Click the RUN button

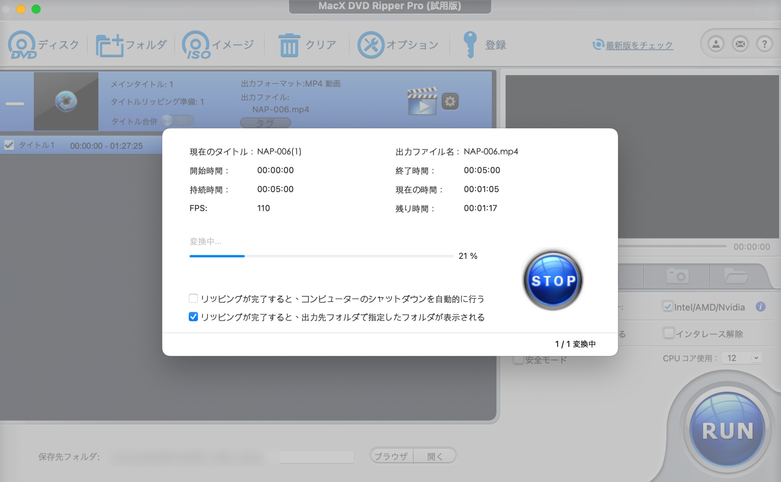[728, 430]
